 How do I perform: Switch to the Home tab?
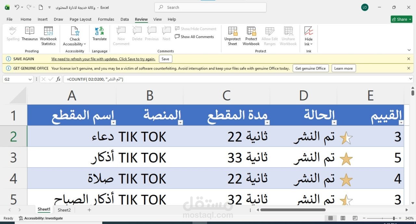pyautogui.click(x=26, y=19)
